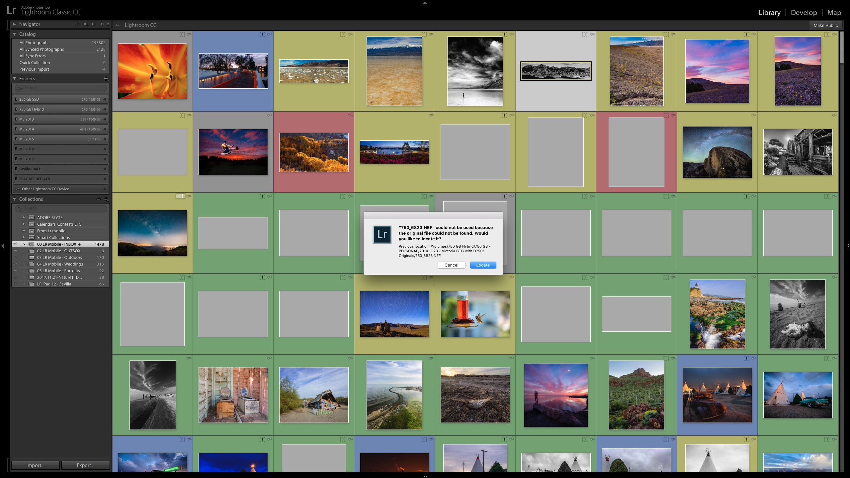Image resolution: width=850 pixels, height=478 pixels.
Task: Enable sync checkbox for 2017.11.21-NatureTTL collection
Action: (16, 277)
